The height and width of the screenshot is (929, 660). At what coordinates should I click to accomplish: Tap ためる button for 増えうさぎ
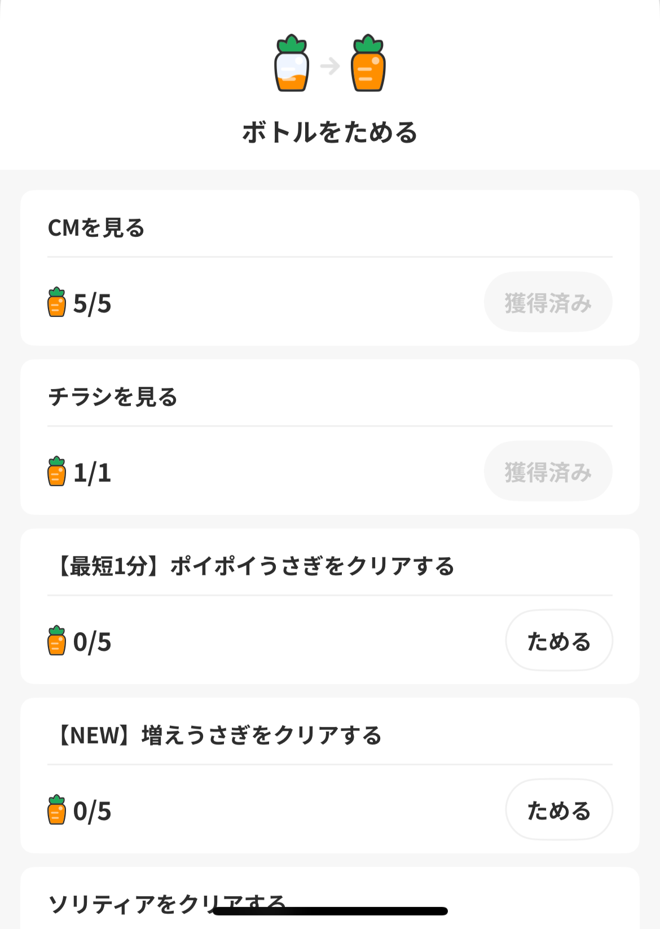558,810
